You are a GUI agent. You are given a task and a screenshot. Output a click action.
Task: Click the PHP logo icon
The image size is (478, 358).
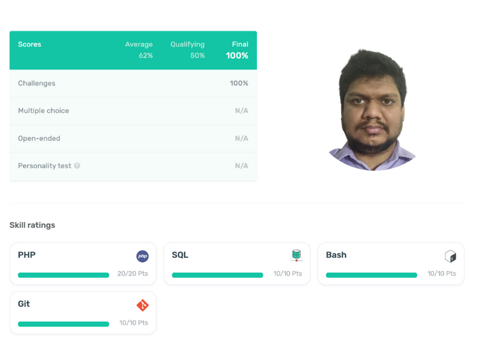(x=142, y=256)
